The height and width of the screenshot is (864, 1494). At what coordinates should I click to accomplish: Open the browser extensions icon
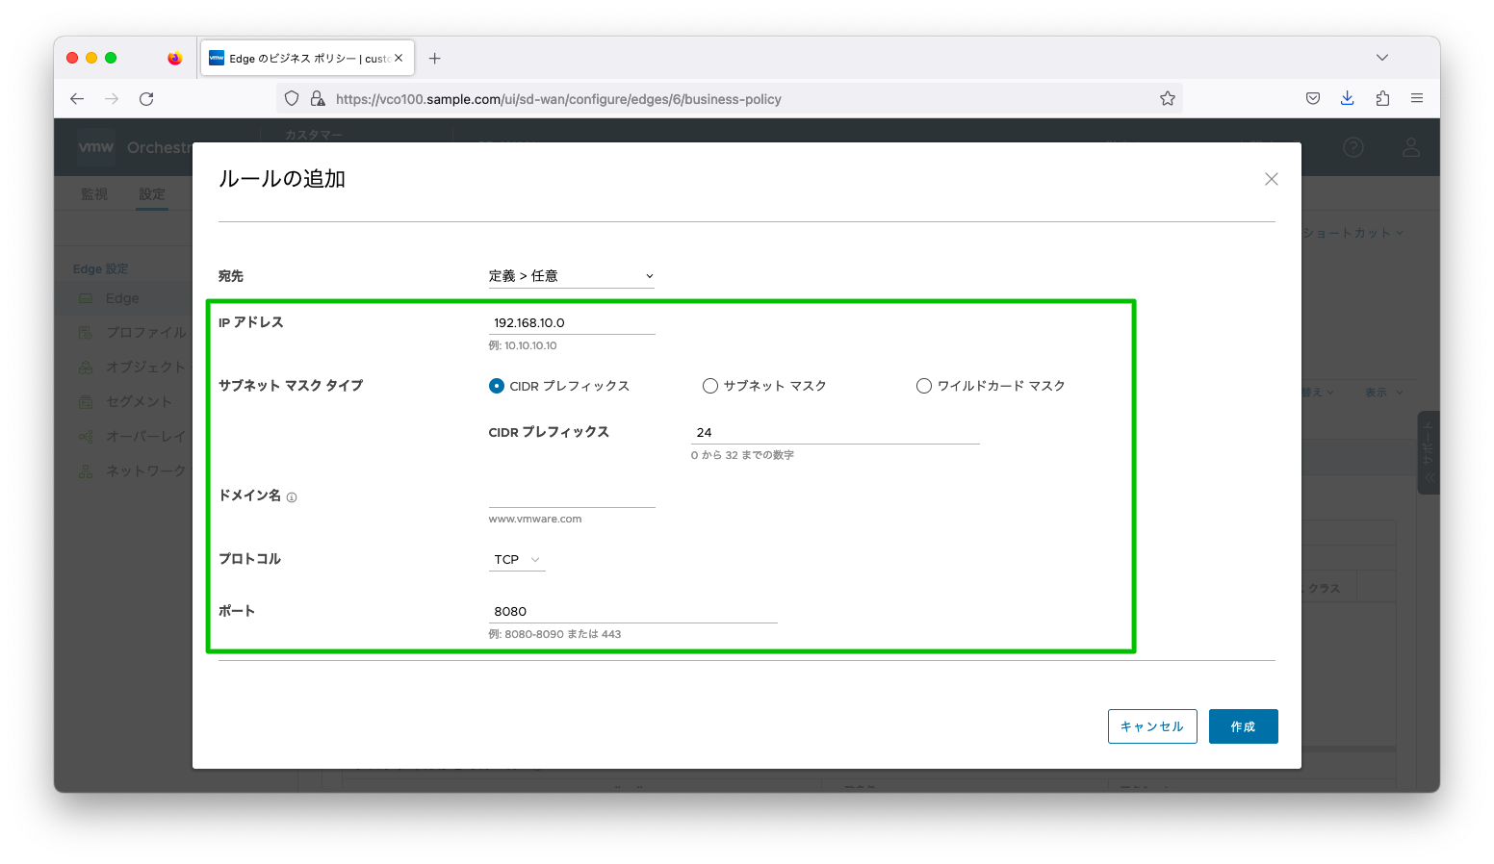point(1382,98)
